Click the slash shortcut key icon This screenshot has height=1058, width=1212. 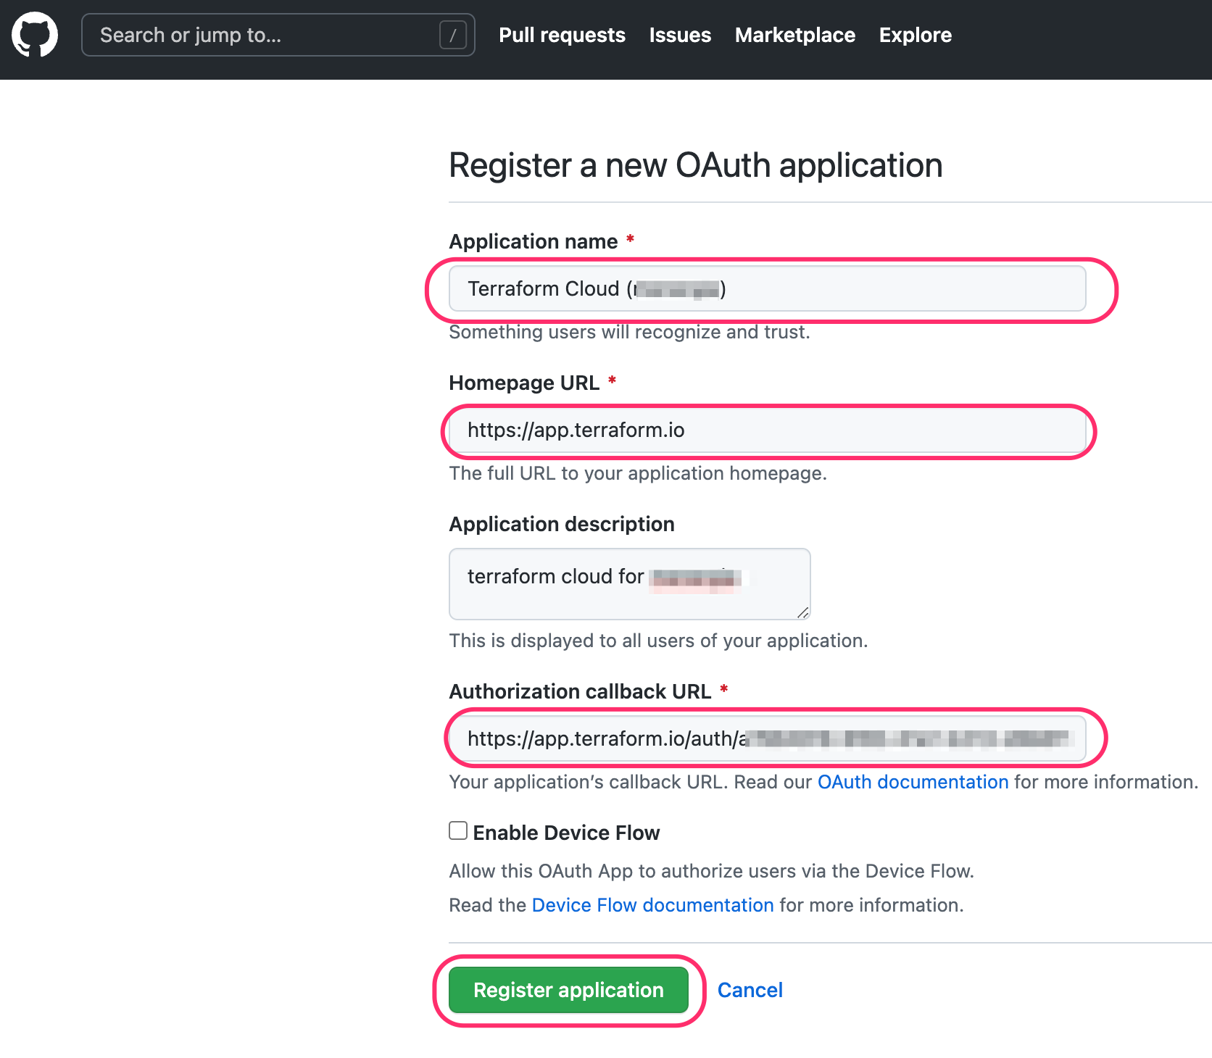click(x=453, y=35)
